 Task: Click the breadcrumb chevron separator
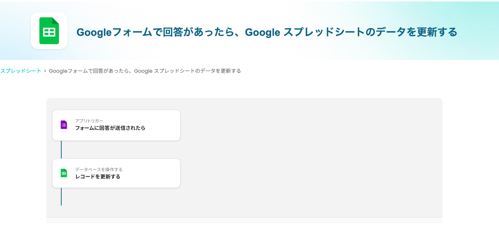45,71
